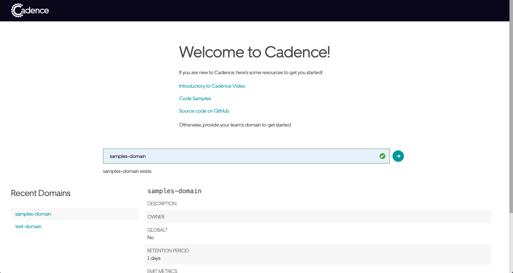This screenshot has width=513, height=273.
Task: Click the OWNER field row
Action: tap(318, 217)
